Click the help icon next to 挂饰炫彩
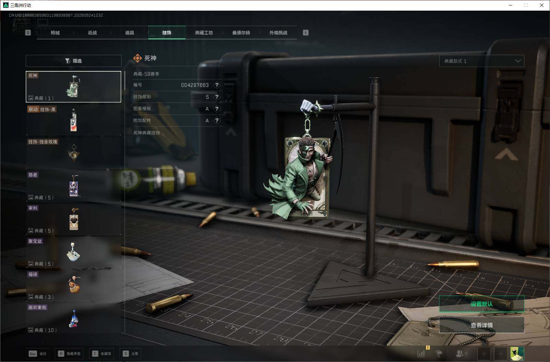This screenshot has width=550, height=362. 217,97
